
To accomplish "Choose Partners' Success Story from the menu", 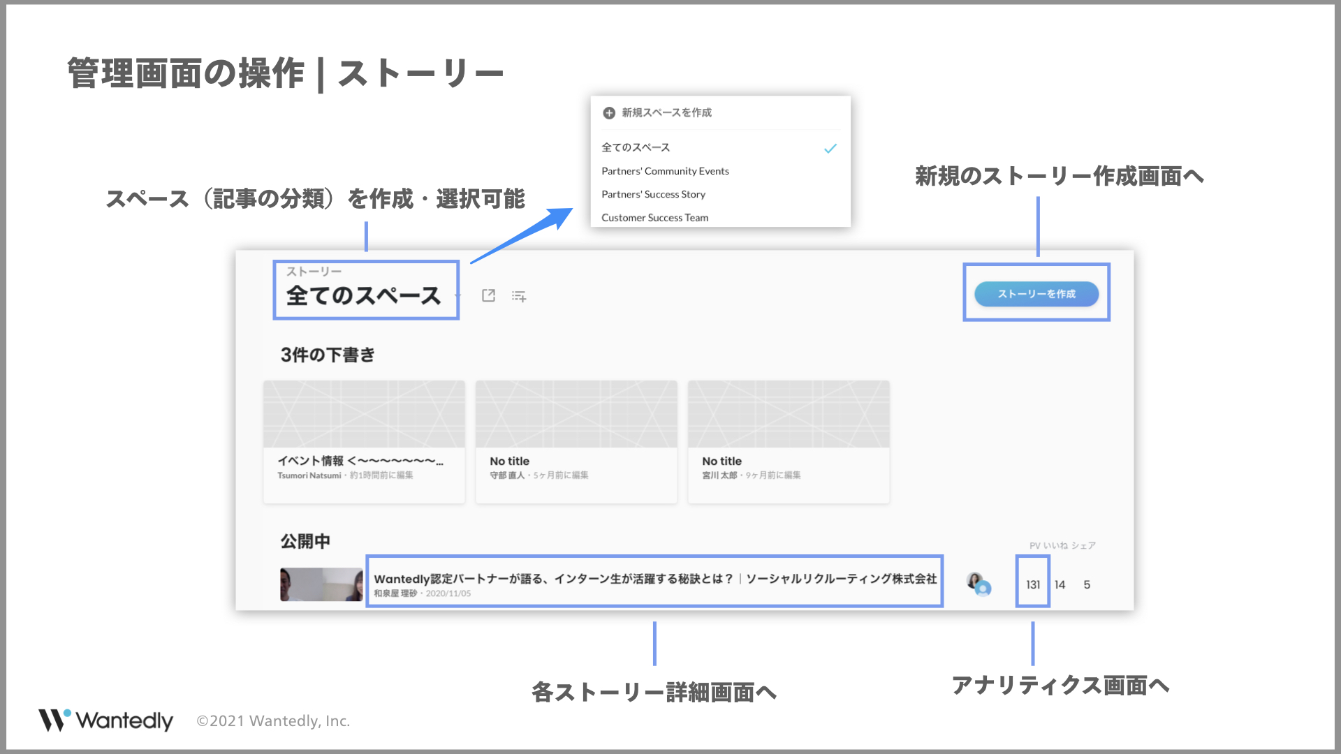I will (653, 194).
